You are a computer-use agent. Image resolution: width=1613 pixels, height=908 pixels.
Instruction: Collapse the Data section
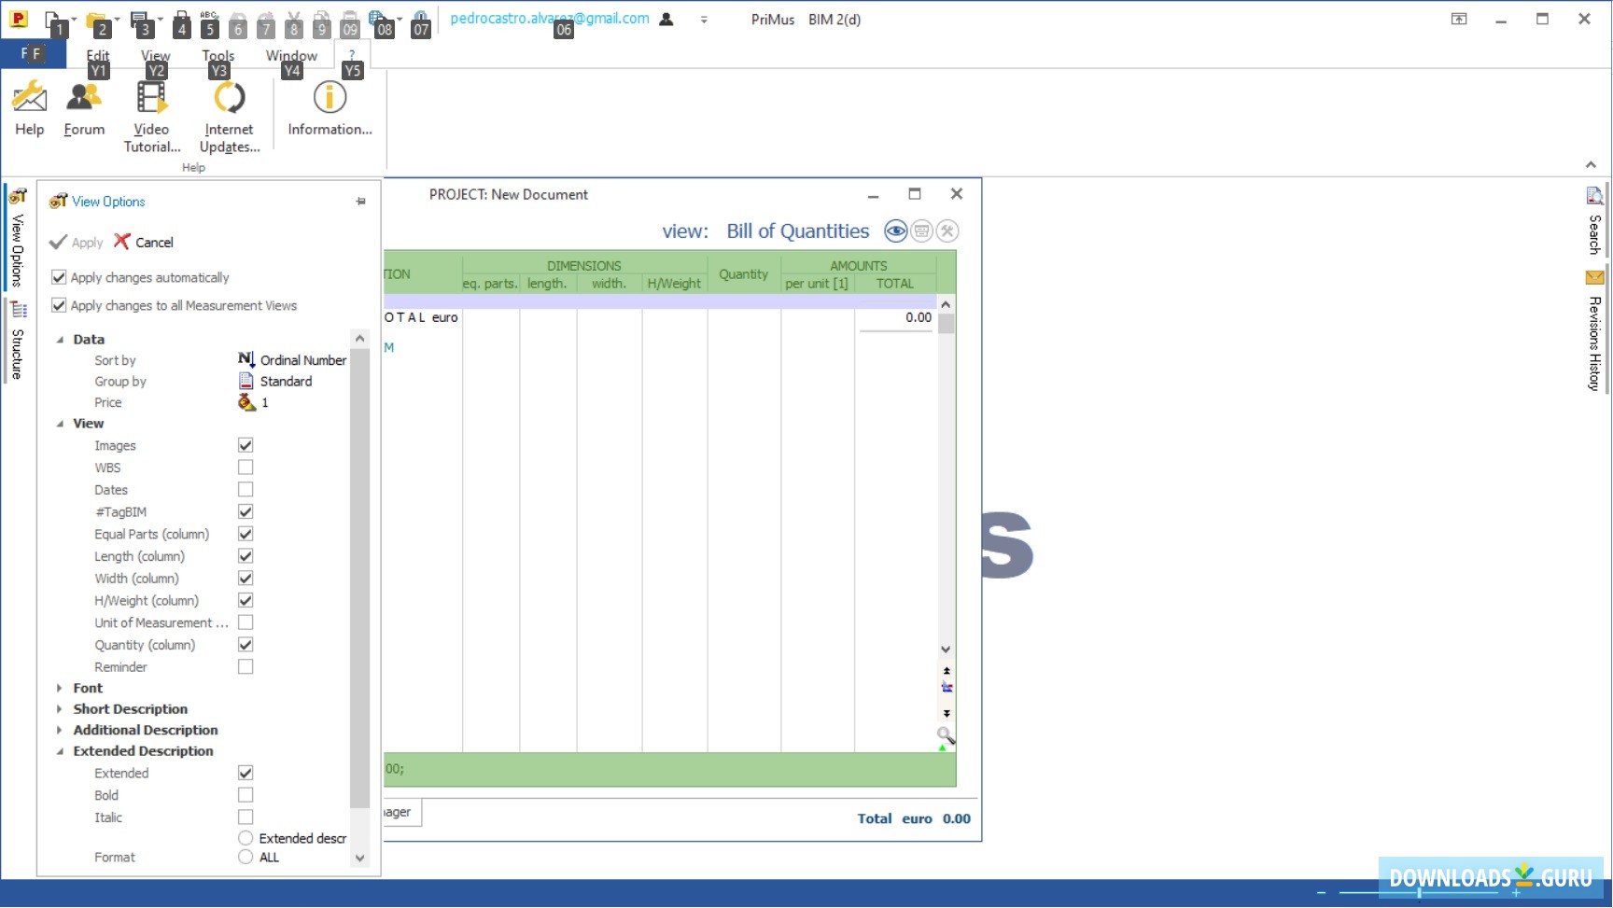click(x=60, y=340)
